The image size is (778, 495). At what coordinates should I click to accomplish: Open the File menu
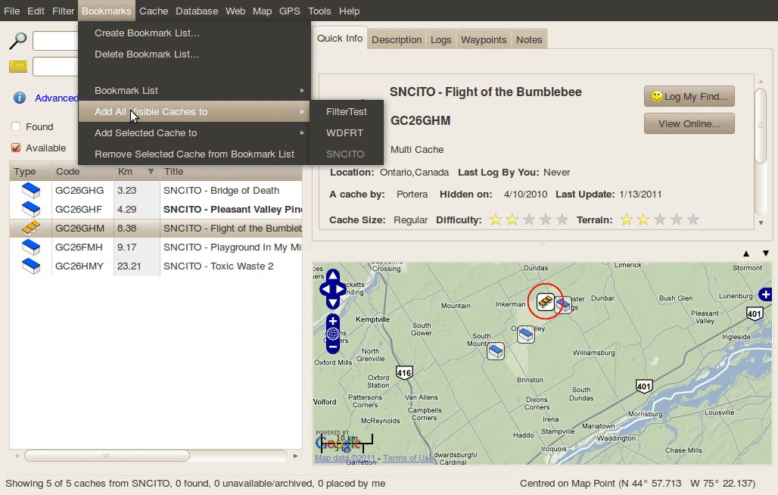click(x=12, y=11)
